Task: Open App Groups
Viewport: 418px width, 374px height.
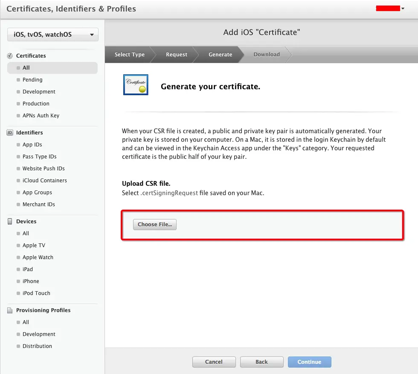Action: pyautogui.click(x=38, y=192)
